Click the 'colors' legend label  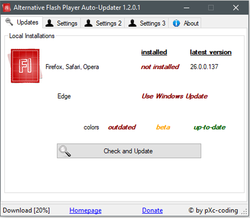92,127
